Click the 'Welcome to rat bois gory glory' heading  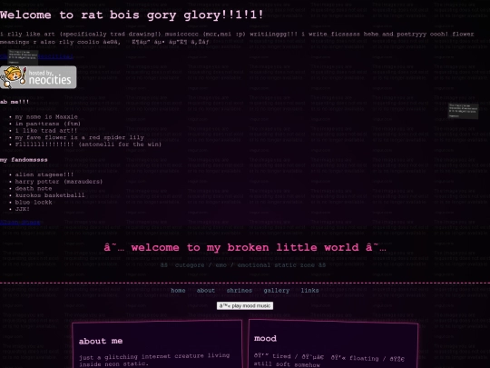[132, 15]
